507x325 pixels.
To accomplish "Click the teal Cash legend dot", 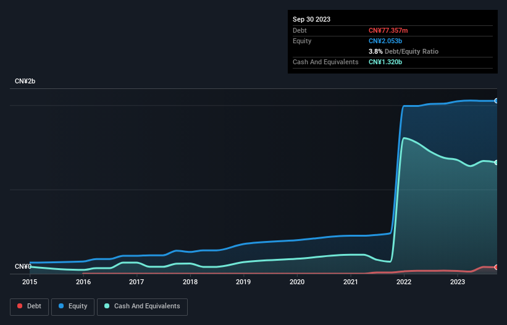I will click(107, 306).
